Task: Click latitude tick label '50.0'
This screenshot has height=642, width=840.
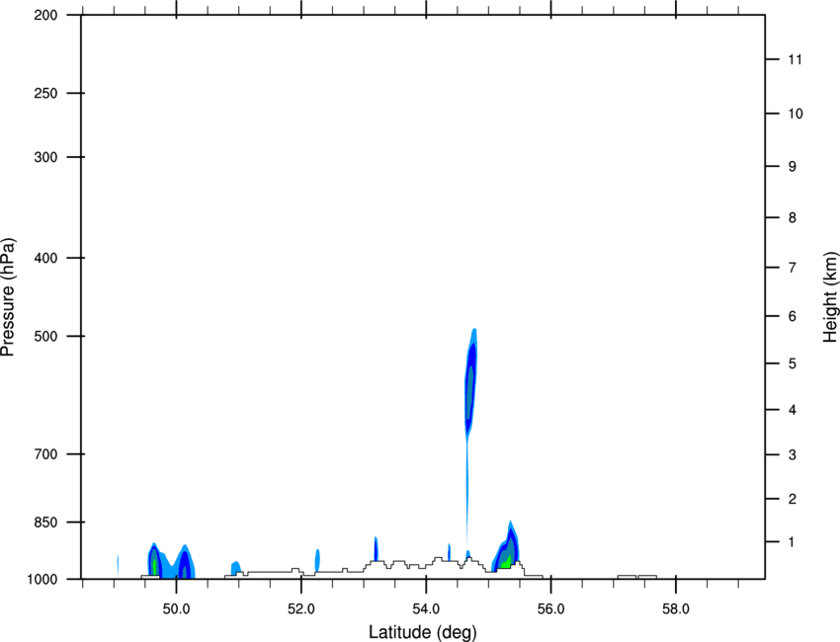Action: tap(176, 609)
